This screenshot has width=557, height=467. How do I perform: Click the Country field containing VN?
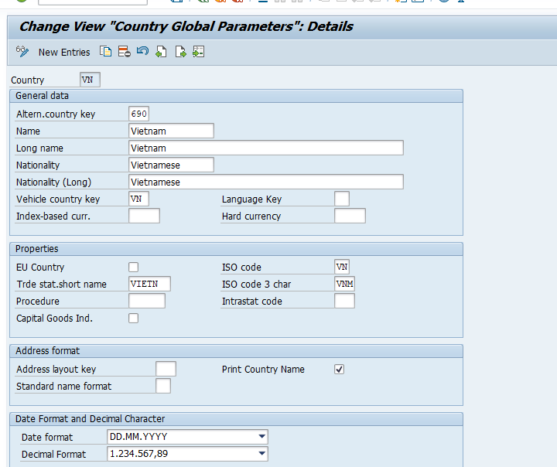[90, 80]
